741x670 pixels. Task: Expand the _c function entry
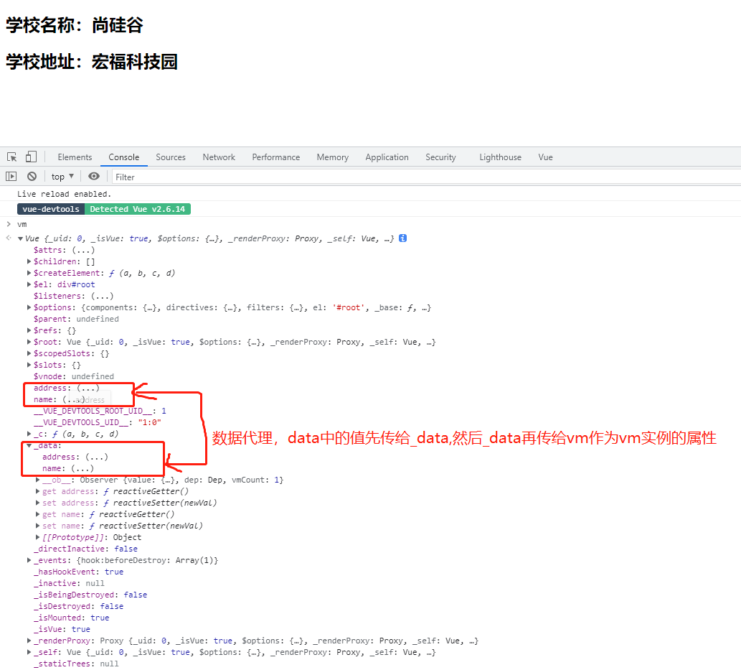tap(29, 434)
